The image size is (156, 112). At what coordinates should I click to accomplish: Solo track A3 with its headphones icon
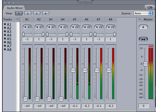click(53, 27)
